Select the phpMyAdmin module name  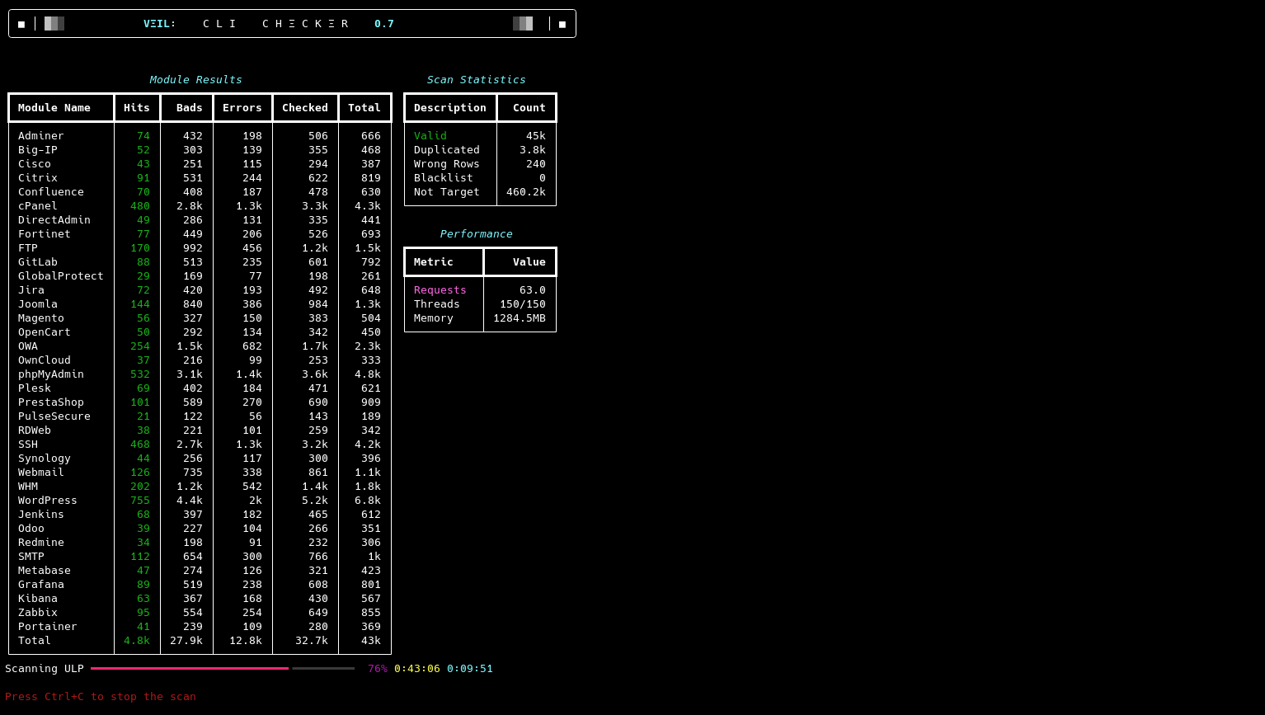pyautogui.click(x=51, y=374)
